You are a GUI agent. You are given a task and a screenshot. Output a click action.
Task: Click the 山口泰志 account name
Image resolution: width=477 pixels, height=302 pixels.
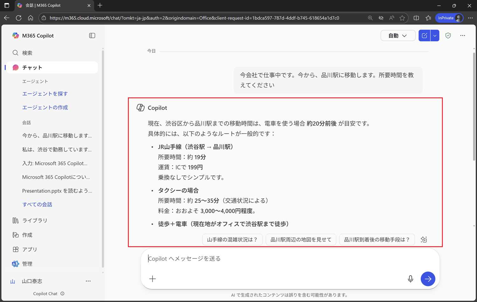pyautogui.click(x=32, y=281)
